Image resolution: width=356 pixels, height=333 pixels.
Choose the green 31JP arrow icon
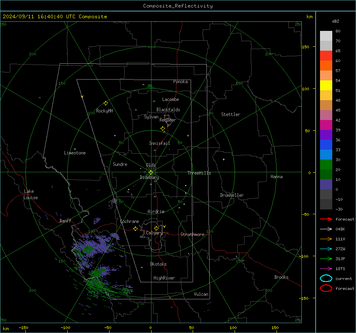(326, 259)
